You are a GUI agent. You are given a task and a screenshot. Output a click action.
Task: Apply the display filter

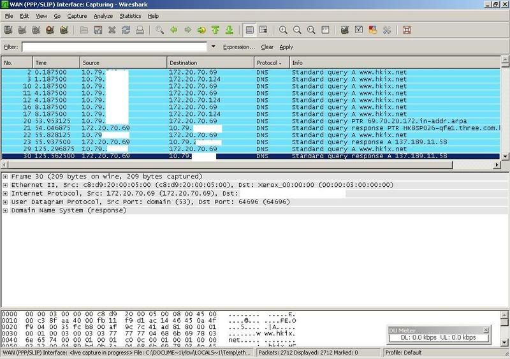point(286,47)
